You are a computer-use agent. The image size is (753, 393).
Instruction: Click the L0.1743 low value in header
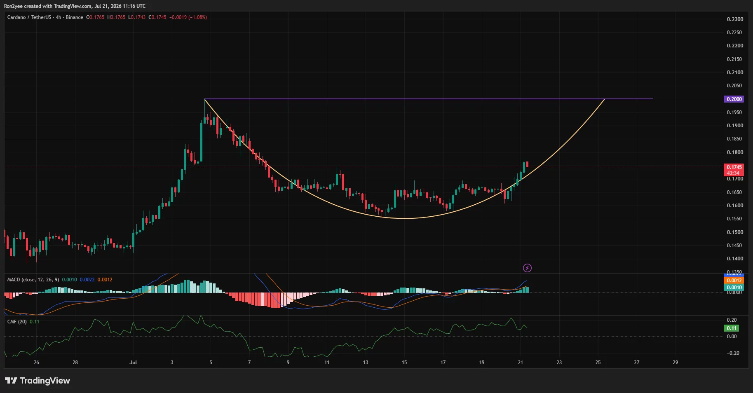pyautogui.click(x=137, y=17)
